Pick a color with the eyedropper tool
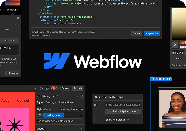This screenshot has width=186, height=131. [x=175, y=45]
